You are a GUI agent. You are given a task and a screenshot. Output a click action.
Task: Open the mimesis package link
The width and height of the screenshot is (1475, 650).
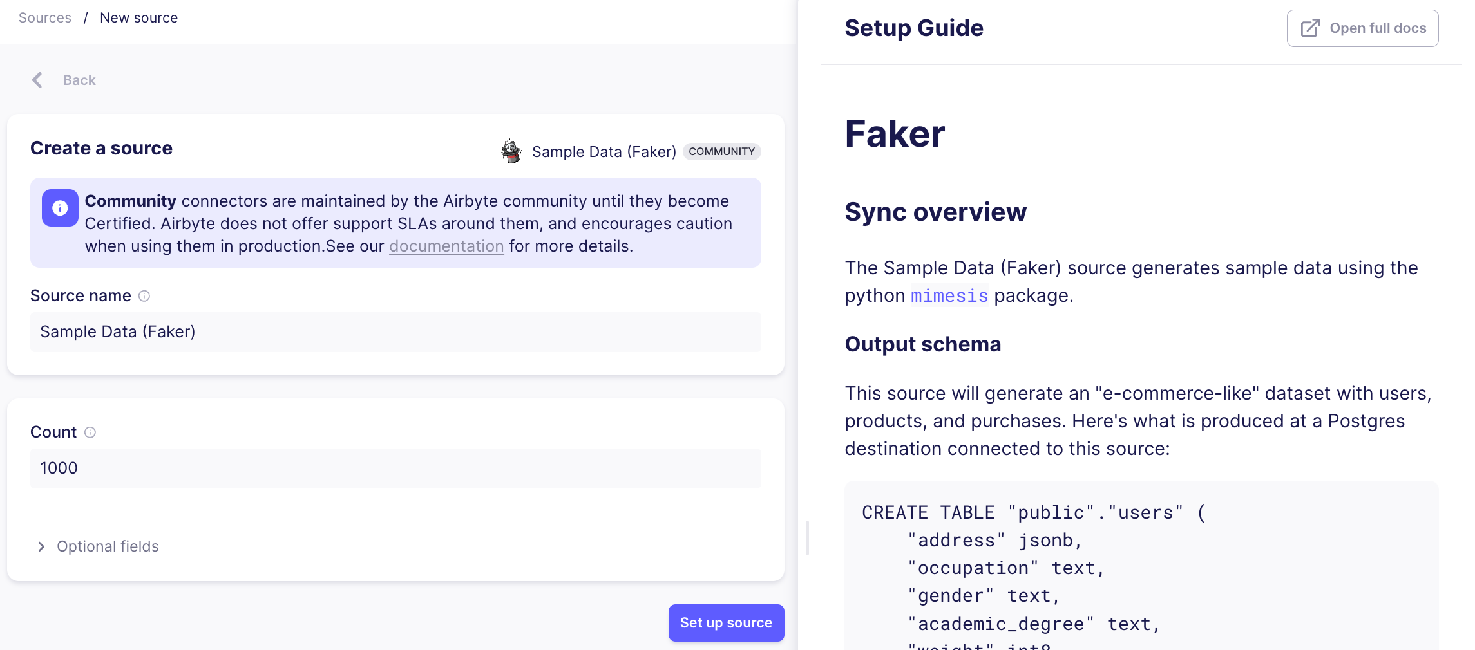click(949, 295)
